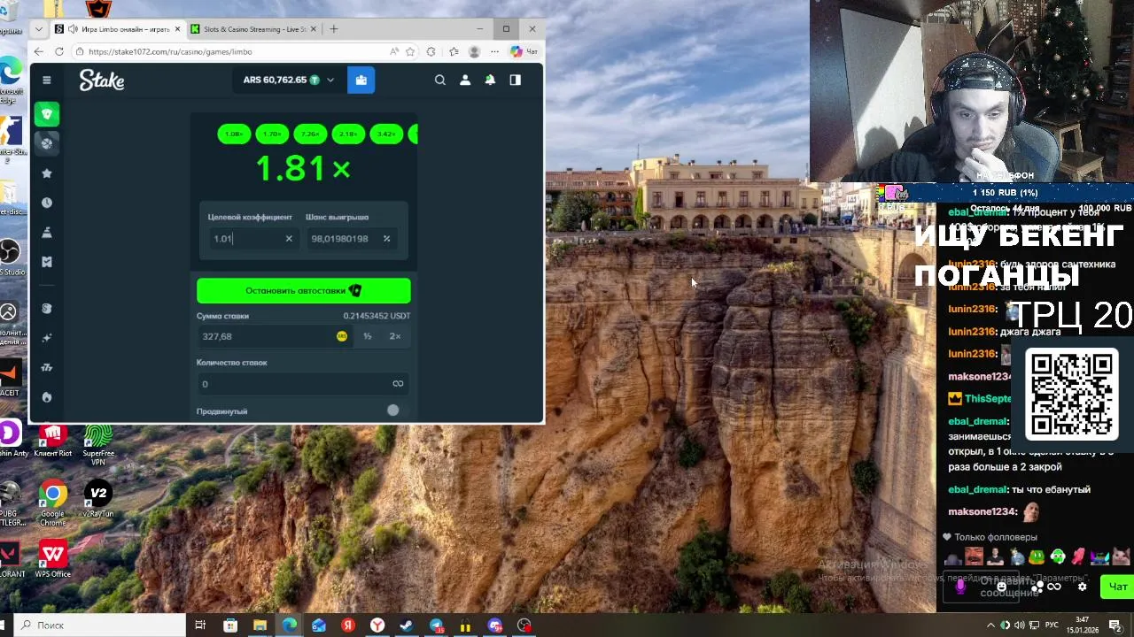The height and width of the screenshot is (637, 1134).
Task: Open Steam from the taskbar
Action: click(x=407, y=625)
